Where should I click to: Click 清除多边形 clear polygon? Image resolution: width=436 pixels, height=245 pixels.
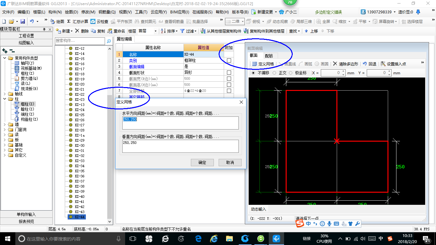346,64
